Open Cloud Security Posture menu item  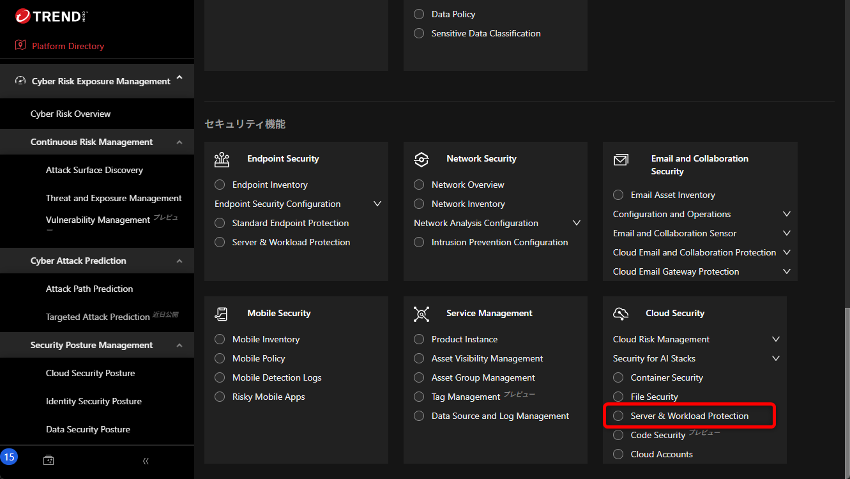tap(90, 373)
